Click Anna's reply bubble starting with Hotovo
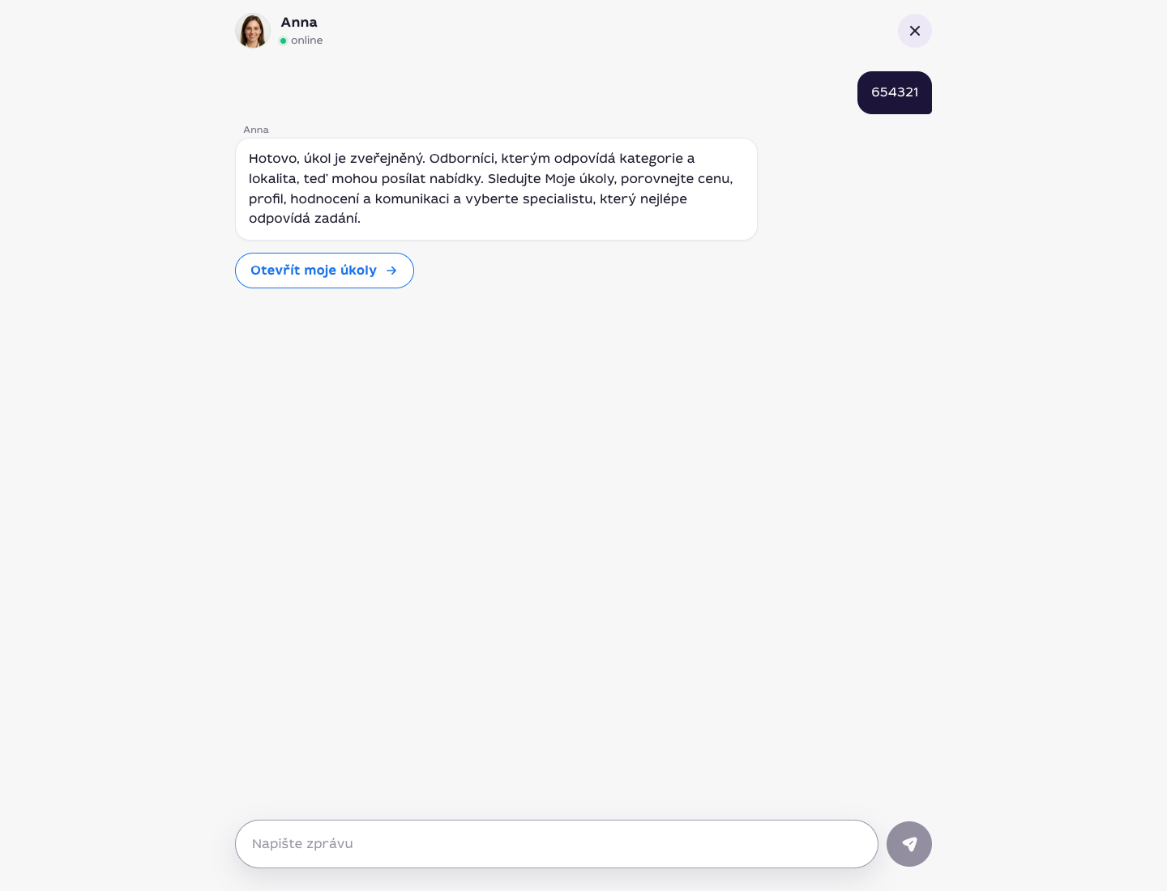The image size is (1167, 891). (x=496, y=189)
